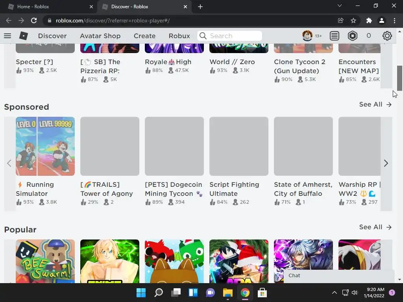Viewport: 403px width, 302px height.
Task: Open Windows Start menu
Action: point(141,293)
